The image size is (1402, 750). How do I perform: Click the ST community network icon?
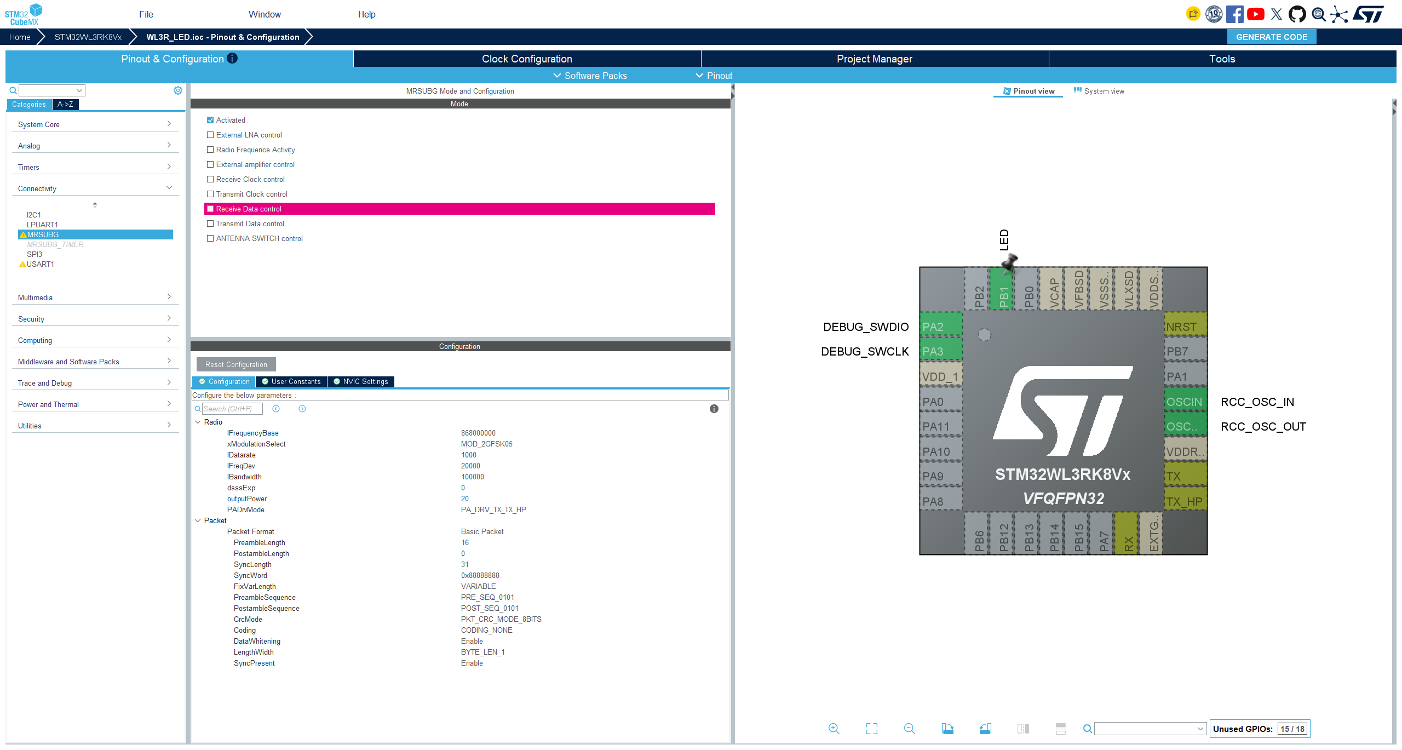click(x=1339, y=14)
